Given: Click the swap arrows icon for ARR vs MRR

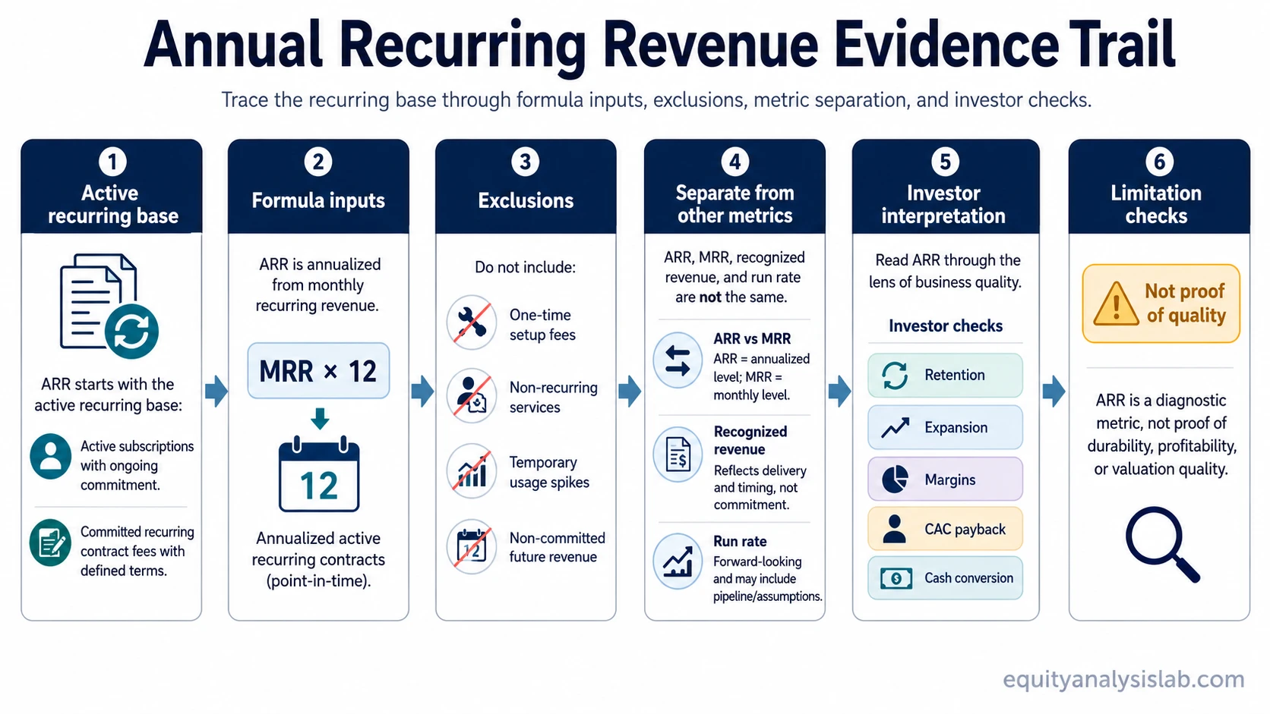Looking at the screenshot, I should [678, 360].
